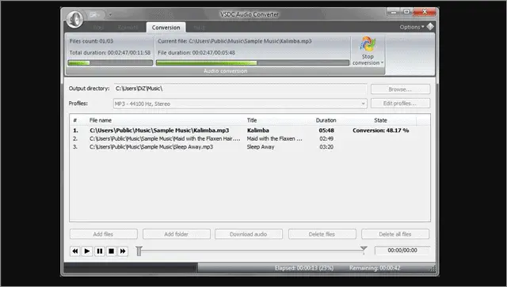
Task: Click the Download audio button
Action: click(x=248, y=234)
